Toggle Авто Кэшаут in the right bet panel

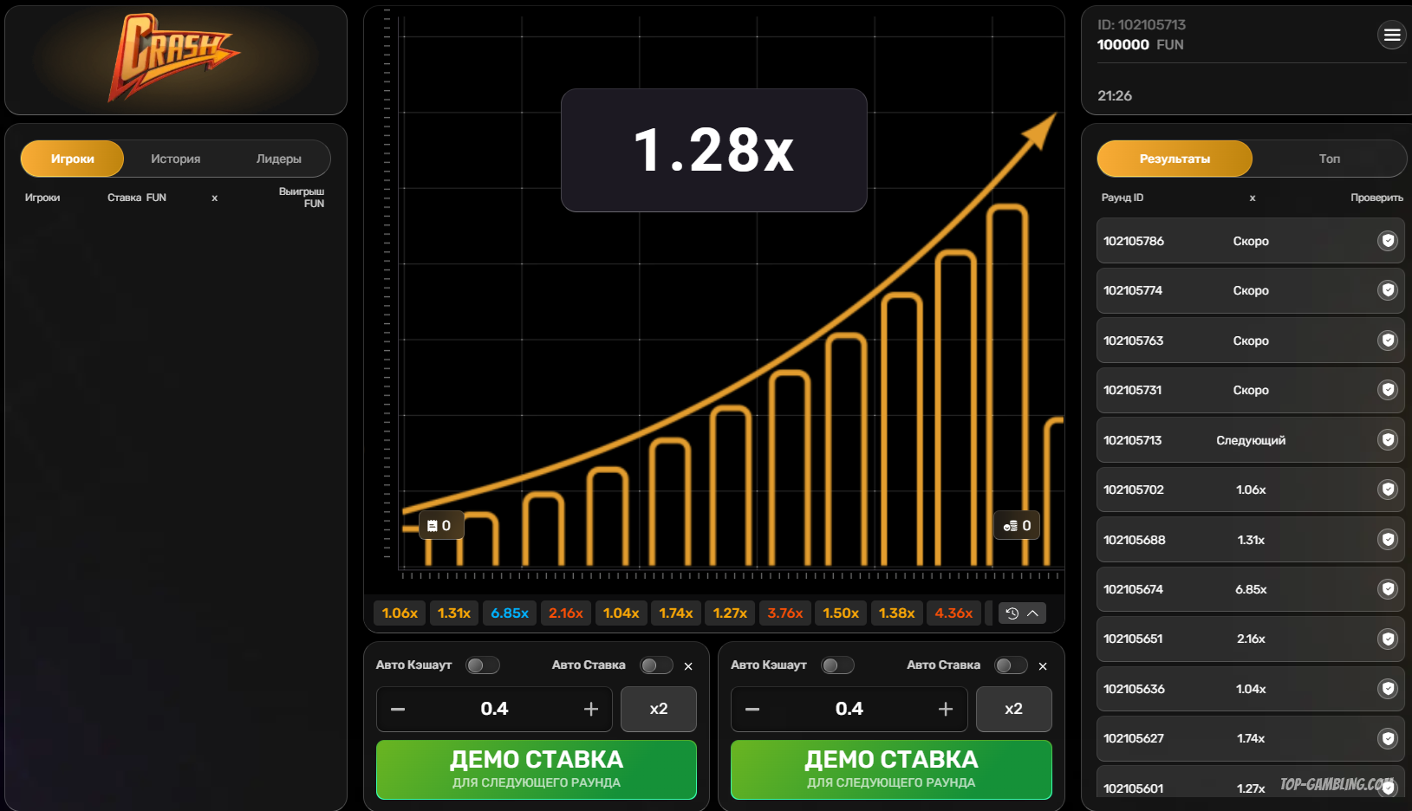tap(837, 665)
